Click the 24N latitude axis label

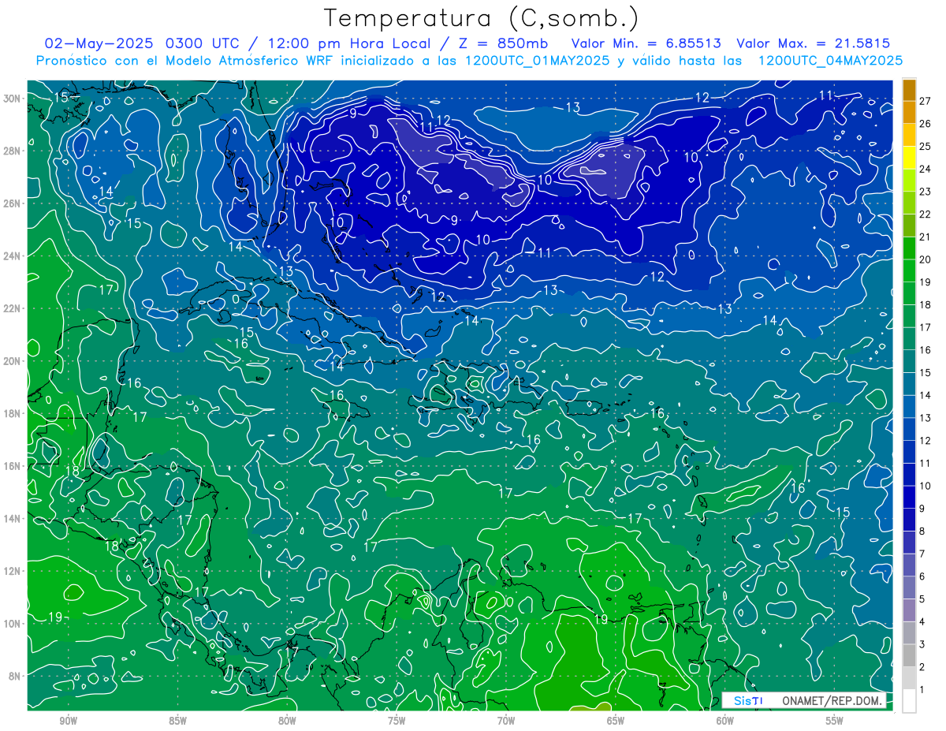click(x=13, y=256)
